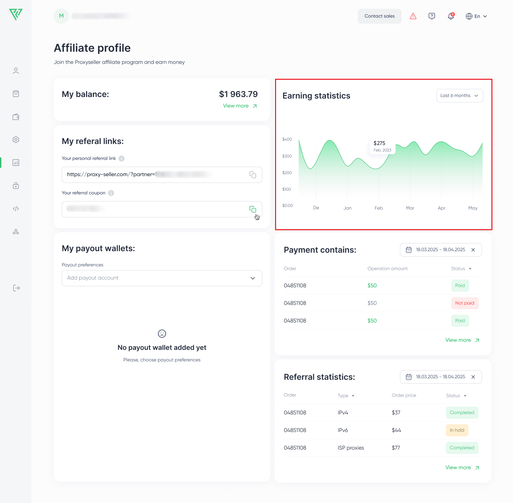
Task: Open the shopping bag orders icon
Action: (16, 94)
